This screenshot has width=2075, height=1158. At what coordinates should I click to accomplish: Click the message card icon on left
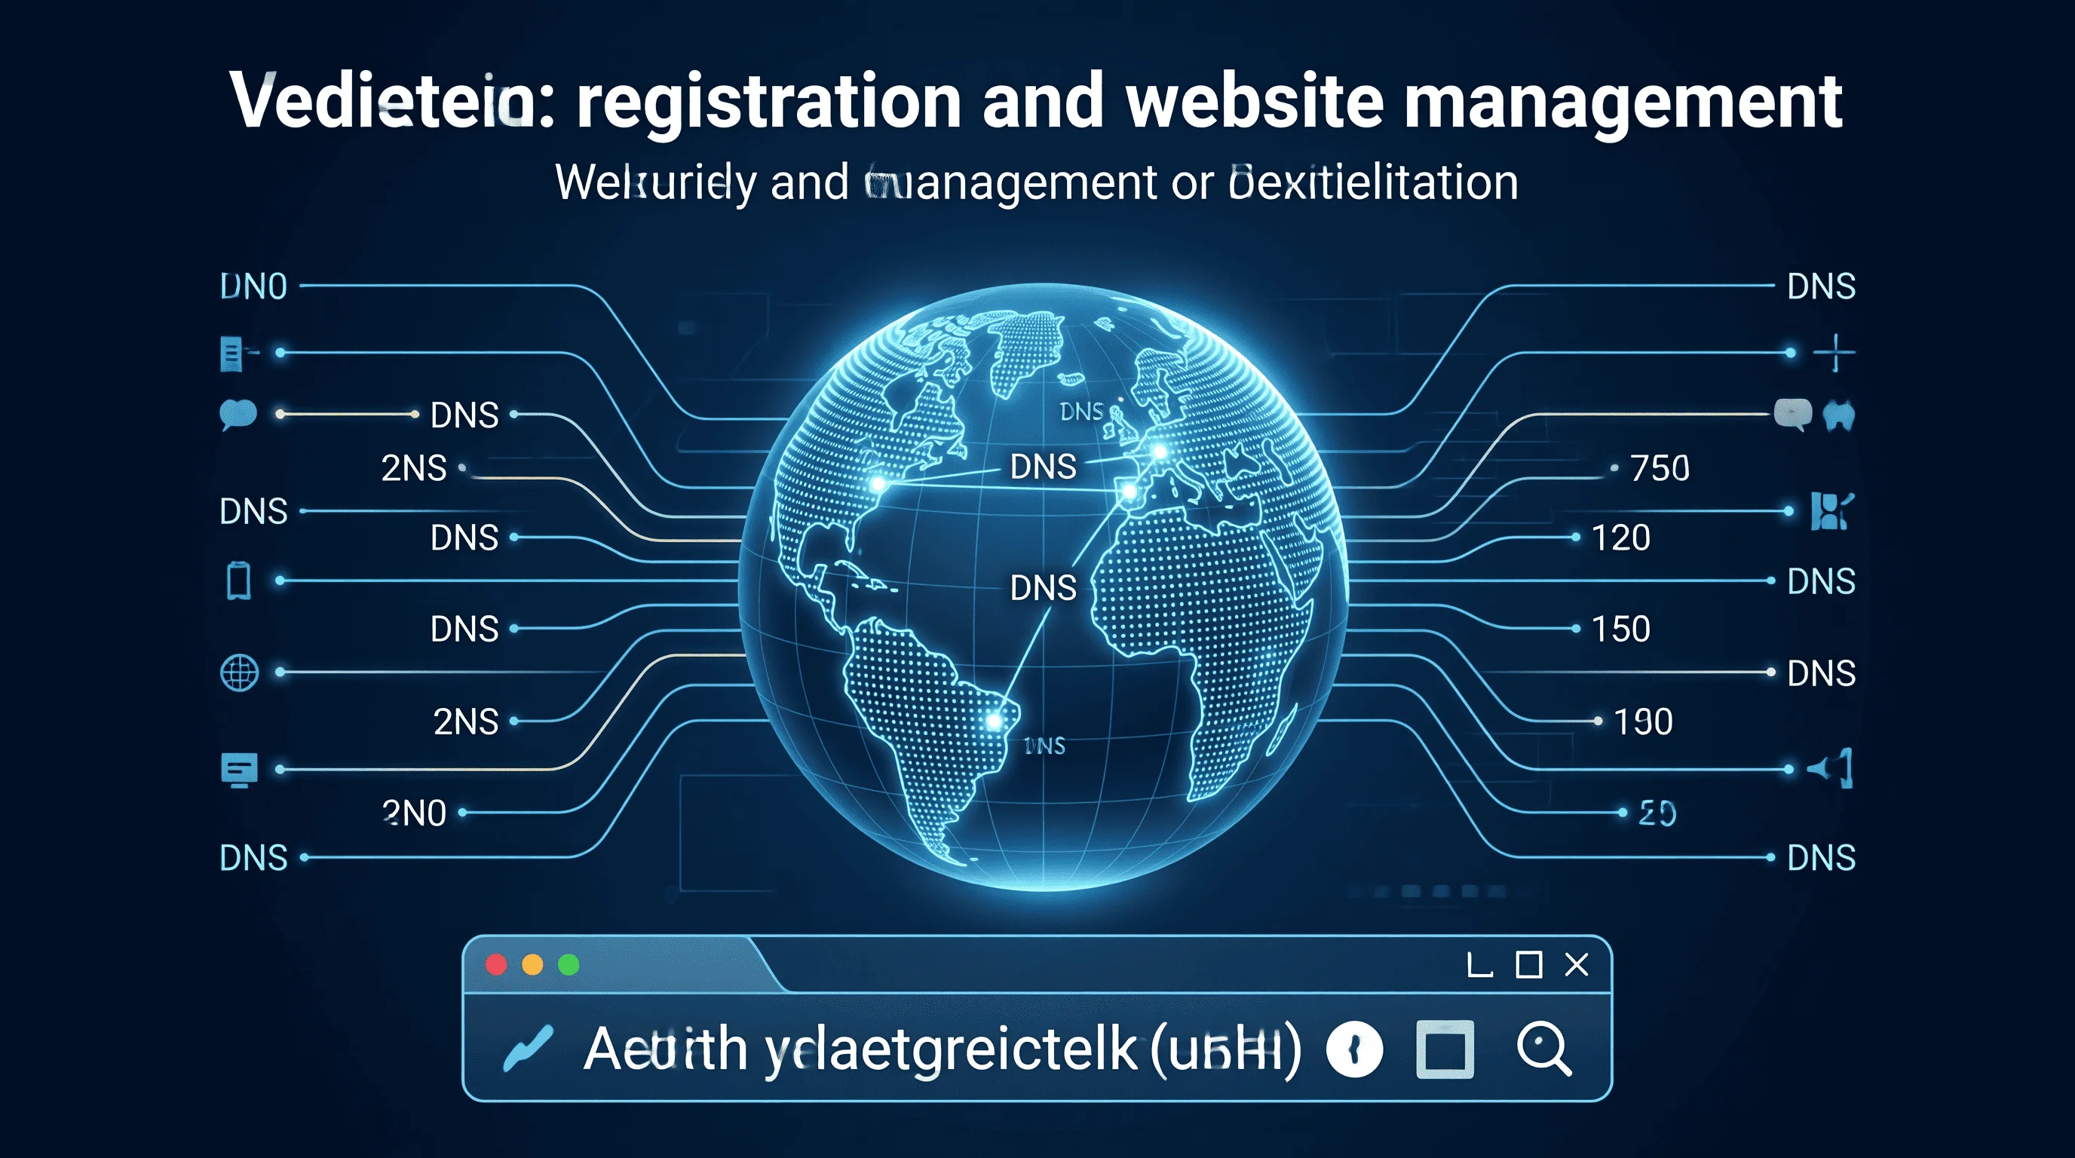(x=239, y=769)
